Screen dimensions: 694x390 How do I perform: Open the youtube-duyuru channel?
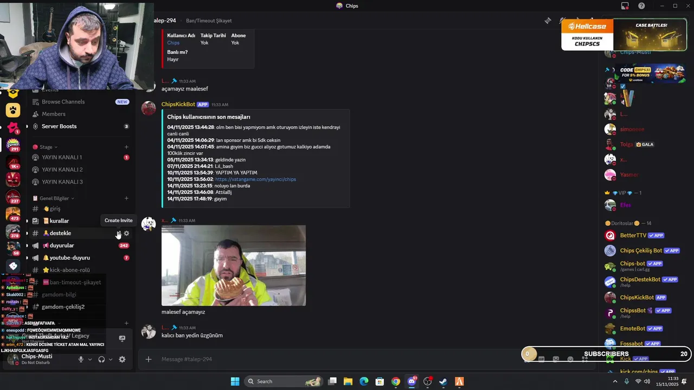[x=69, y=258]
